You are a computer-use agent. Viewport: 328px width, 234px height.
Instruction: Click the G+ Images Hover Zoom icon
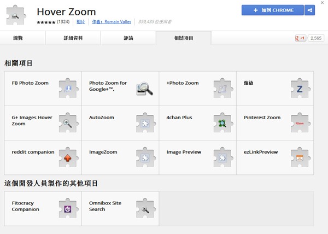[67, 122]
